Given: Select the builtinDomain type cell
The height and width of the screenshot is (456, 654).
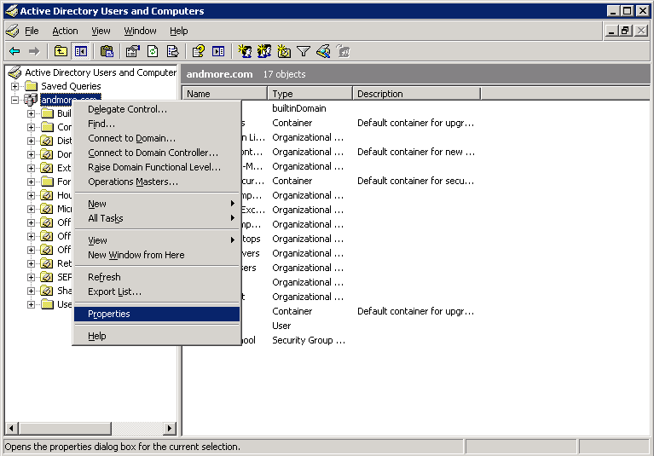Looking at the screenshot, I should (299, 108).
